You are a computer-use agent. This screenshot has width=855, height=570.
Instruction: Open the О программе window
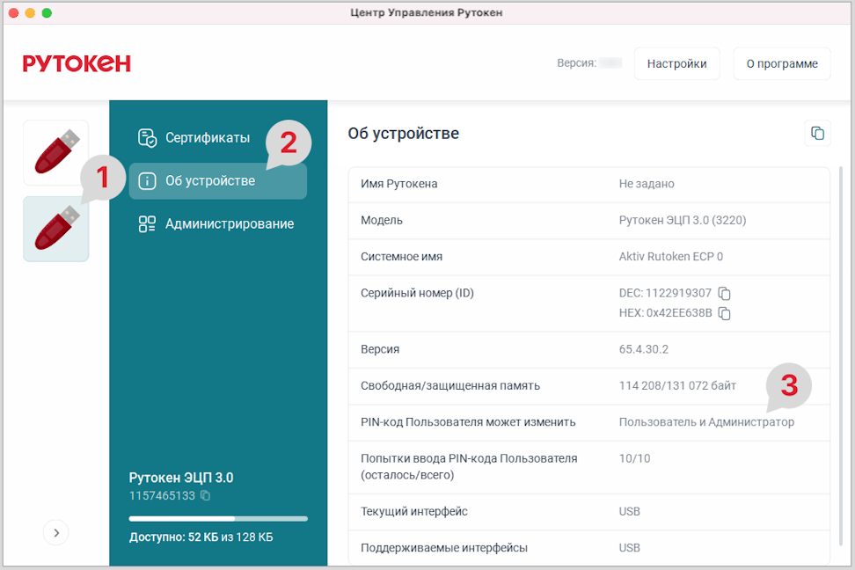coord(781,63)
